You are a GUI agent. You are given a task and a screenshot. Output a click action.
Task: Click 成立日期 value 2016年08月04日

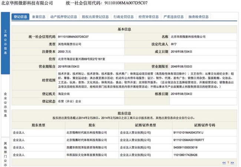181,52
